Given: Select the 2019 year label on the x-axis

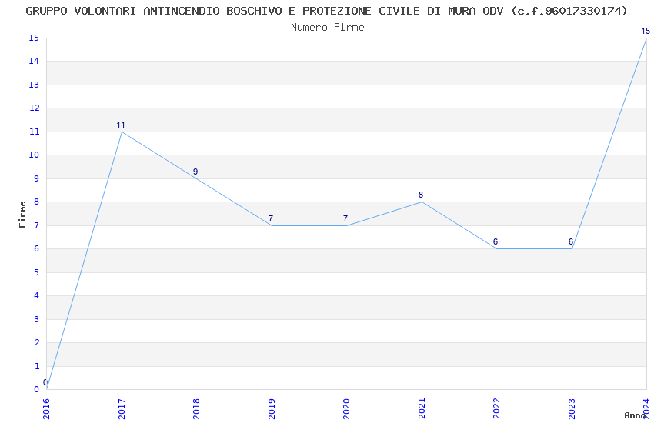Looking at the screenshot, I should [x=272, y=408].
